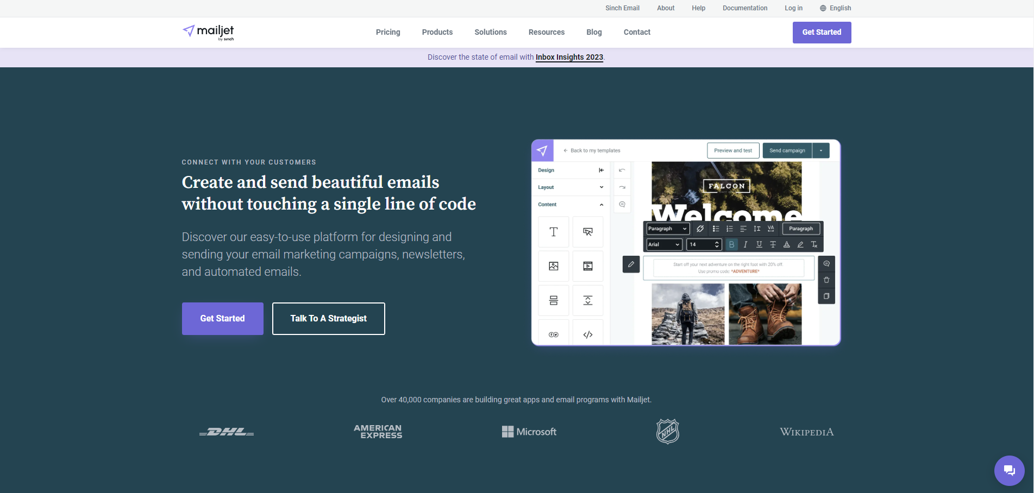Select the Social media content block
Image resolution: width=1034 pixels, height=493 pixels.
pos(553,334)
